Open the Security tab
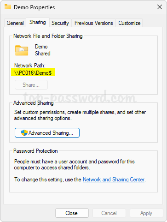 pos(60,23)
